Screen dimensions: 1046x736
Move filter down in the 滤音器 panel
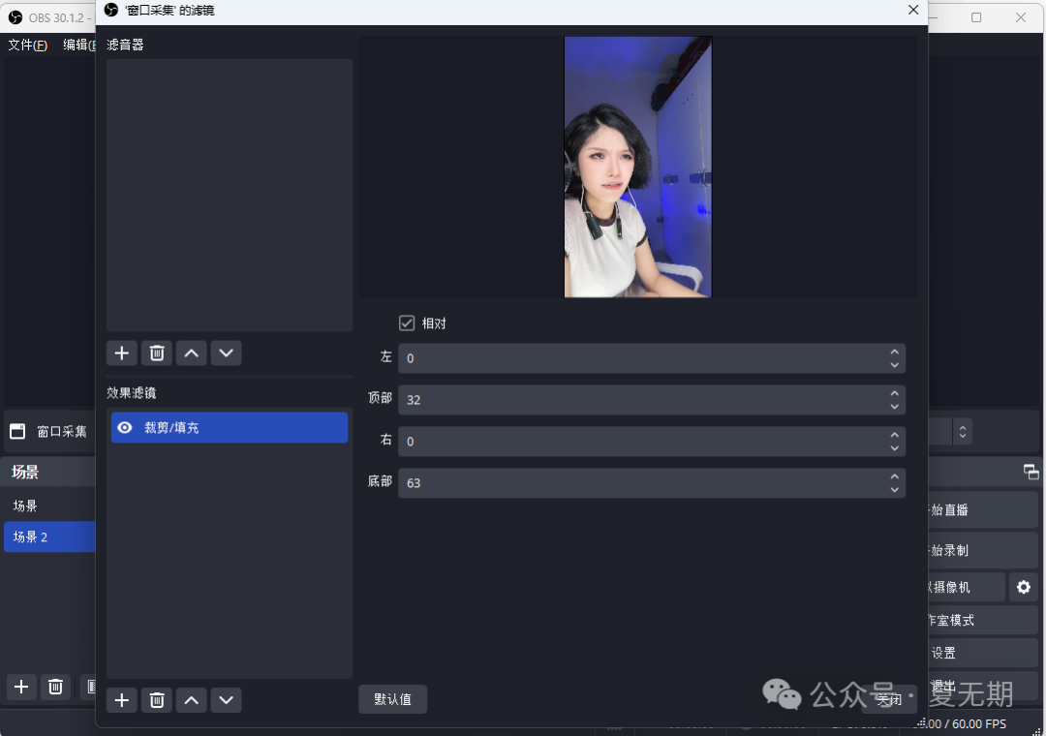click(x=227, y=353)
